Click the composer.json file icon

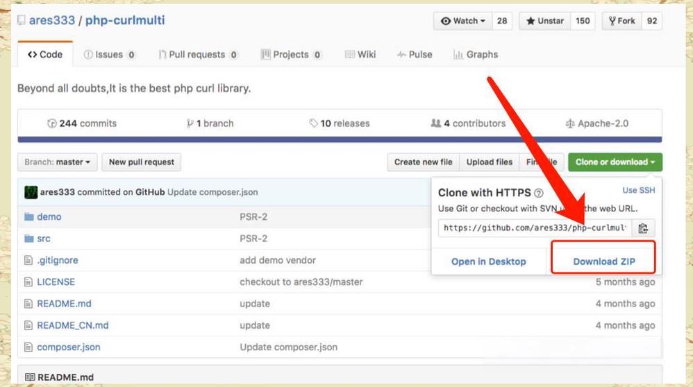click(x=29, y=347)
